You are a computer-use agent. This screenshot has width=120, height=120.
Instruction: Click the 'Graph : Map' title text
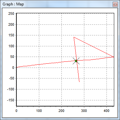[x=13, y=4]
